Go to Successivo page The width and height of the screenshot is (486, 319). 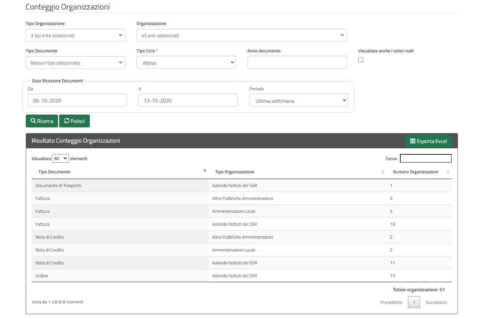coord(436,302)
